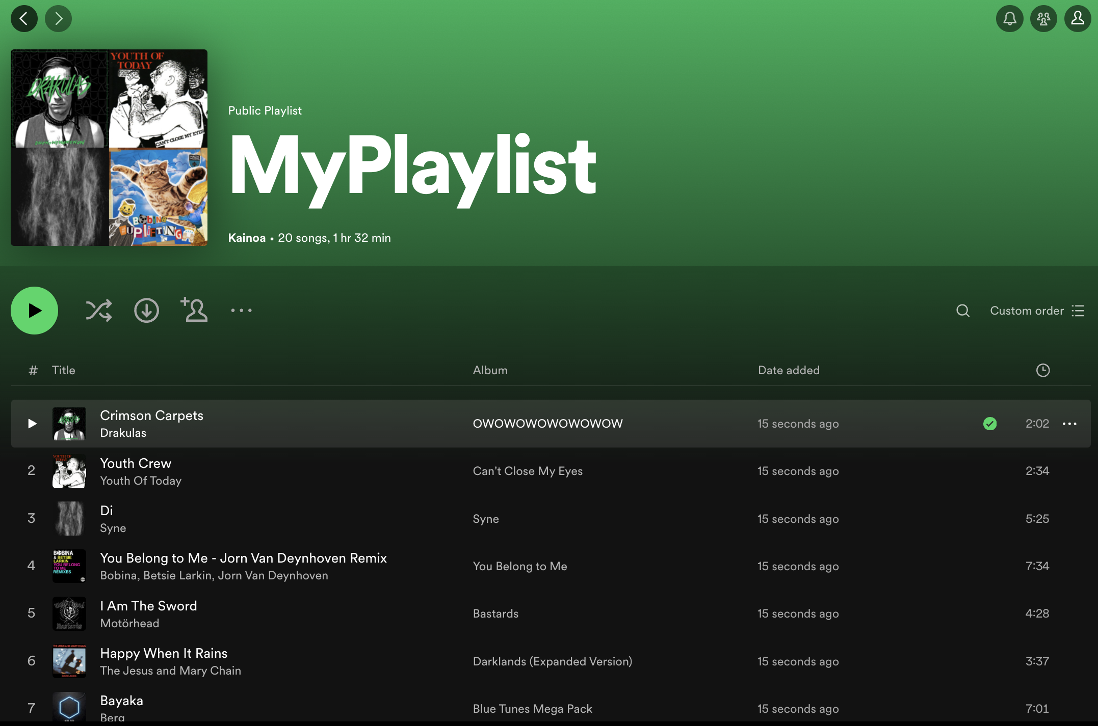This screenshot has width=1098, height=726.
Task: Open the playlist more options ellipsis
Action: 241,311
